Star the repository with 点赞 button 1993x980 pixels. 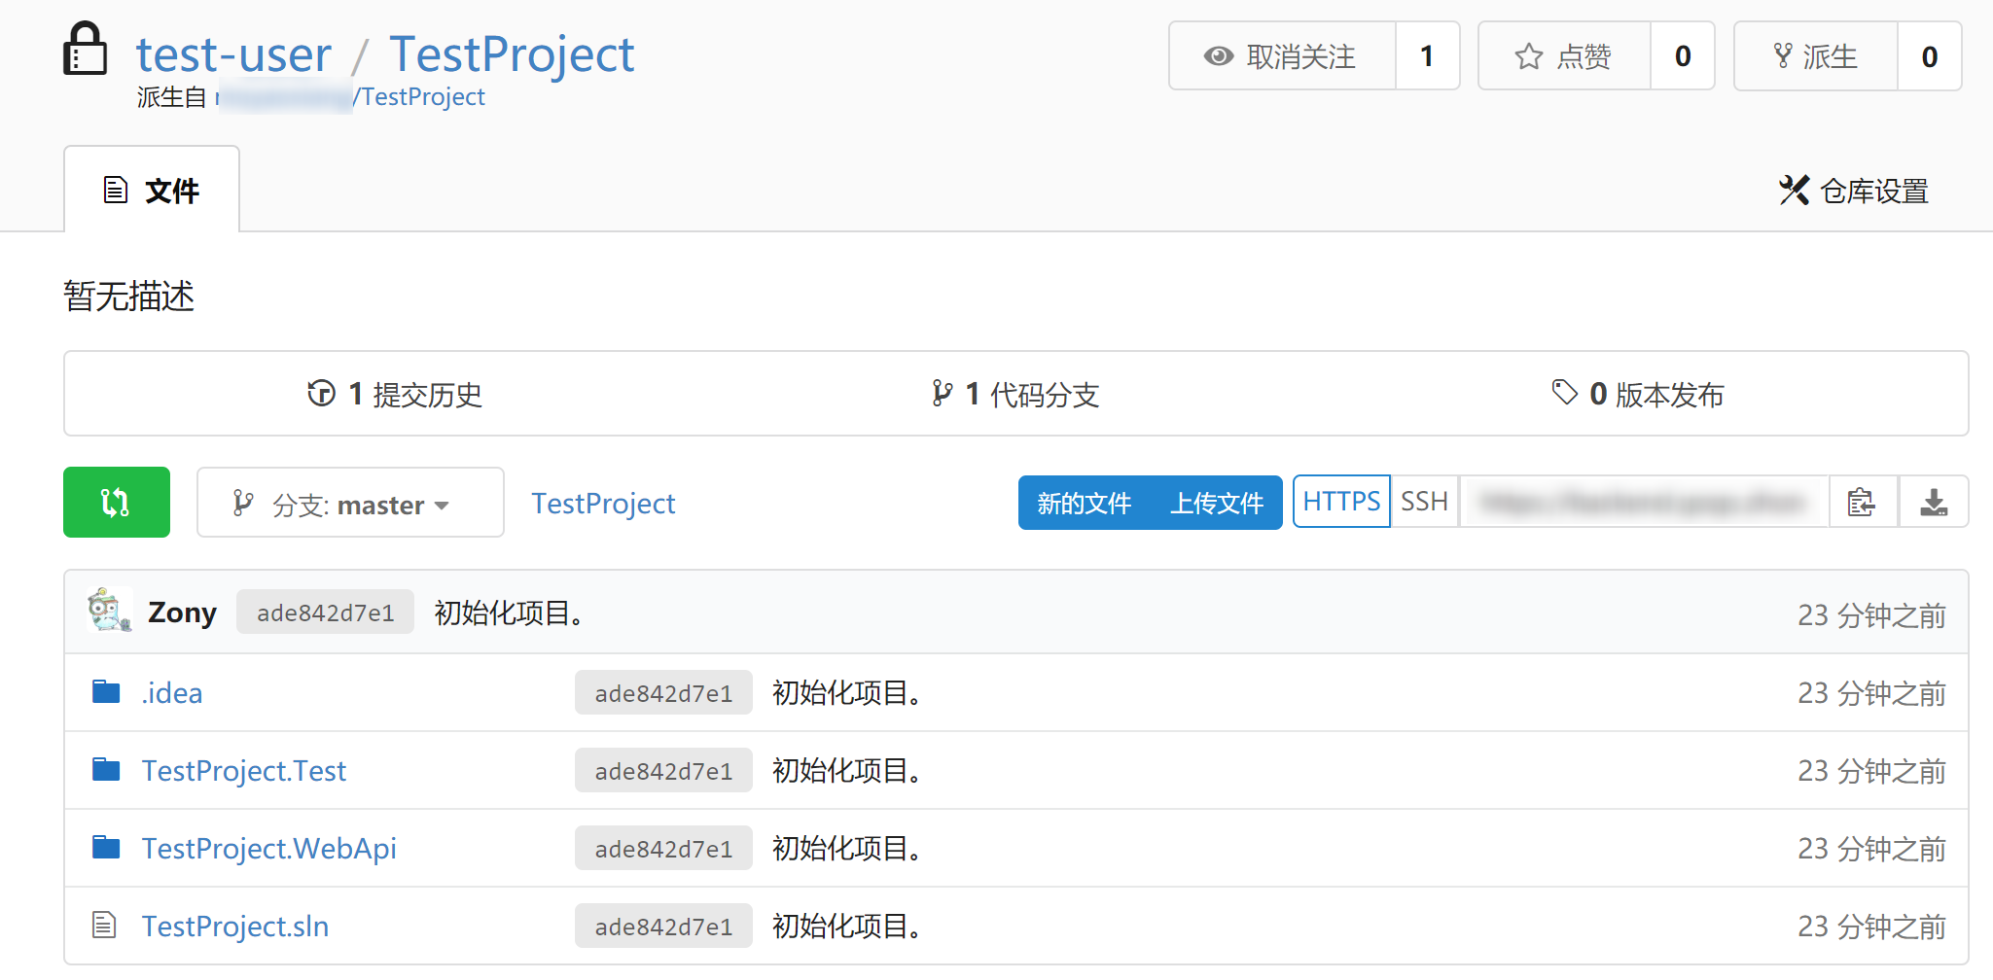point(1564,55)
